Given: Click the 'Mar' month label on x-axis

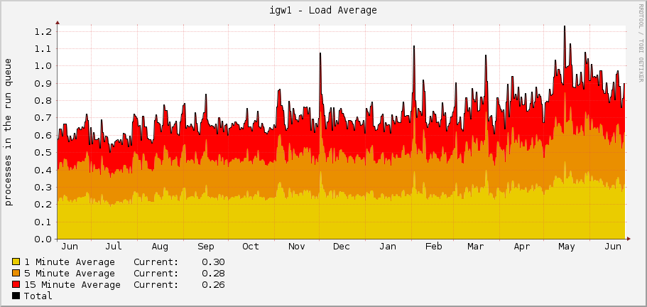Looking at the screenshot, I should [x=475, y=247].
